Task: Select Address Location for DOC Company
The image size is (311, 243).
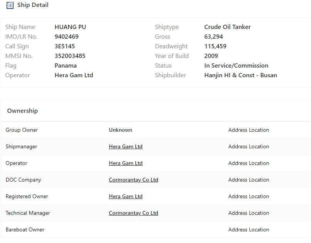Action: [x=248, y=180]
